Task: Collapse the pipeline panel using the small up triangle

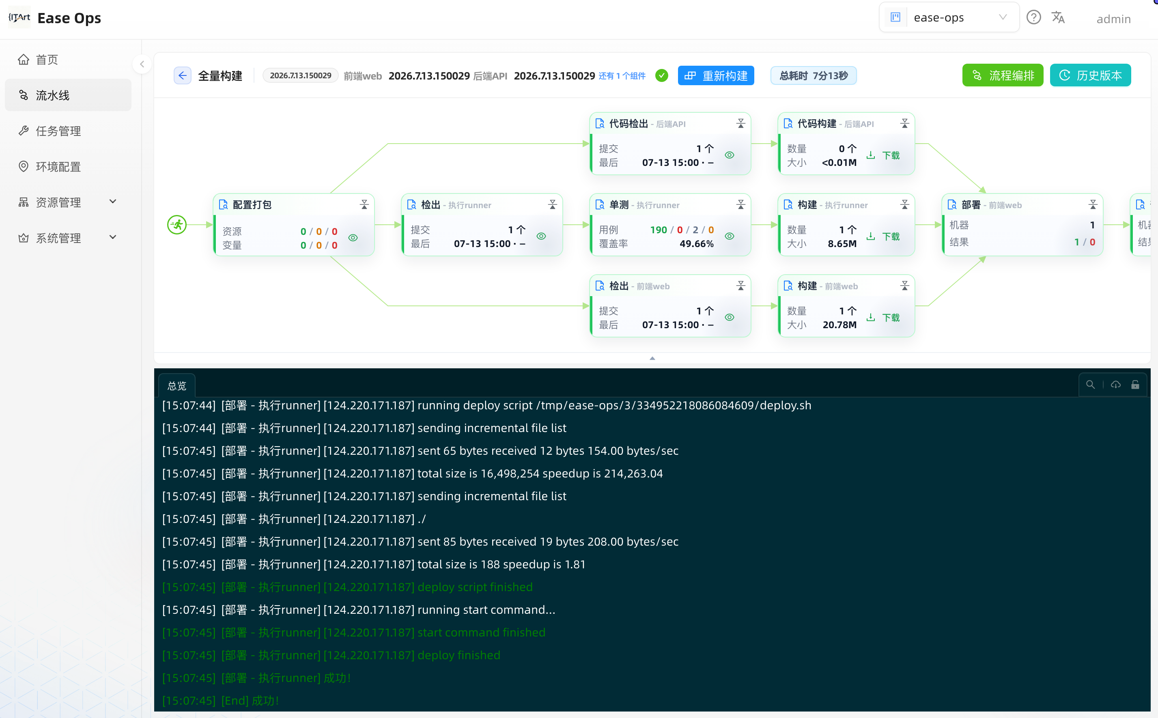Action: (652, 359)
